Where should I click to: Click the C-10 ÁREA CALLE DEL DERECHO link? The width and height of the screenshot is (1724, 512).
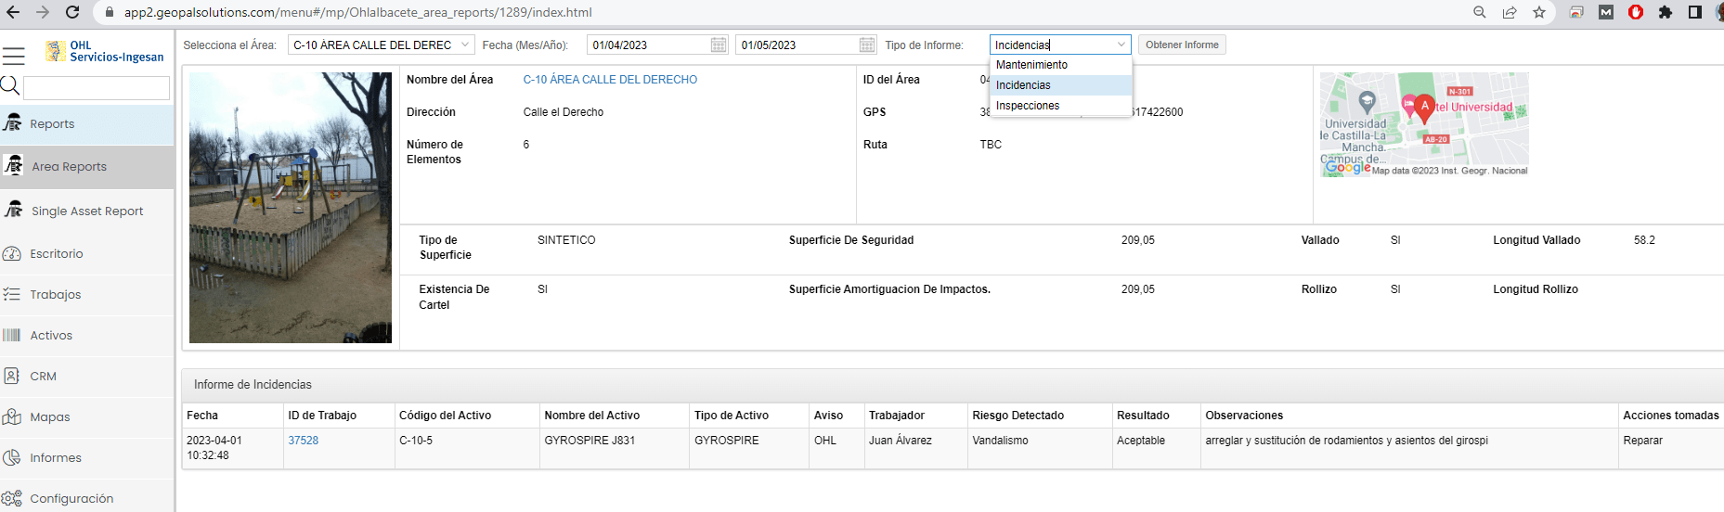(x=610, y=80)
